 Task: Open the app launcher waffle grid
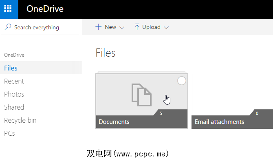(8, 9)
